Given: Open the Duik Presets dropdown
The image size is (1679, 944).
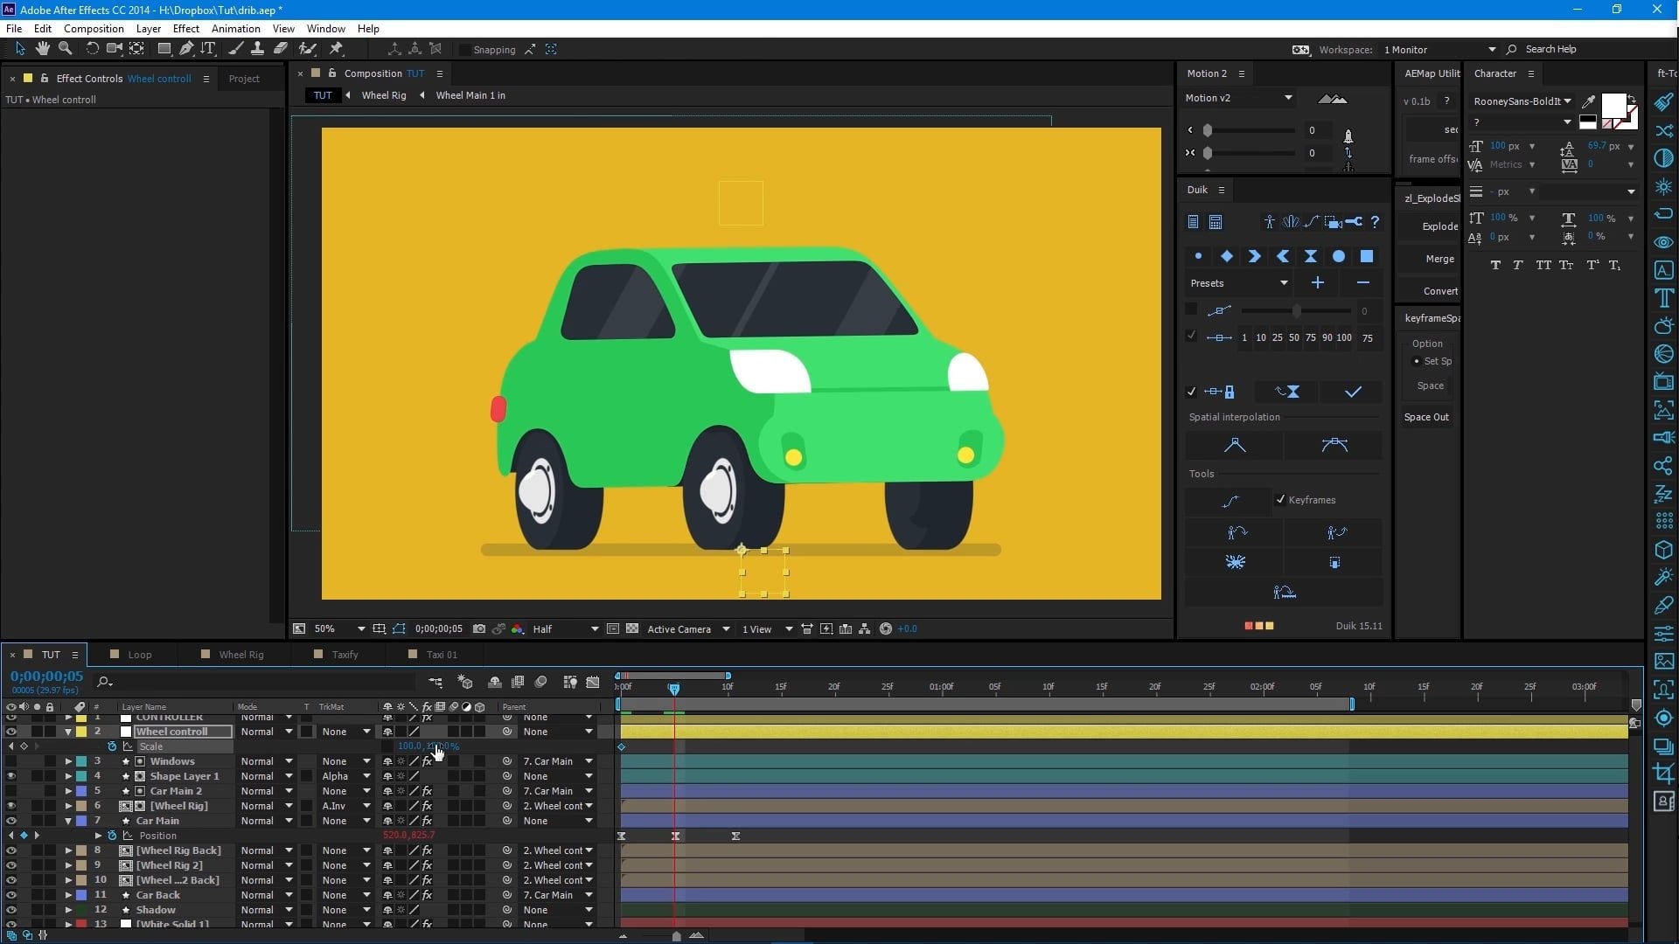Looking at the screenshot, I should (1238, 283).
